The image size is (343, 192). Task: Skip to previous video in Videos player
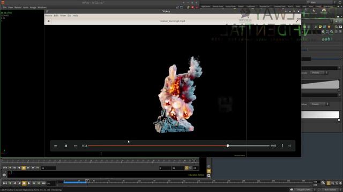[56, 146]
